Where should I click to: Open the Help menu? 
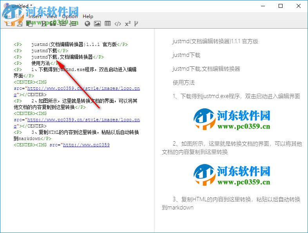(88, 16)
